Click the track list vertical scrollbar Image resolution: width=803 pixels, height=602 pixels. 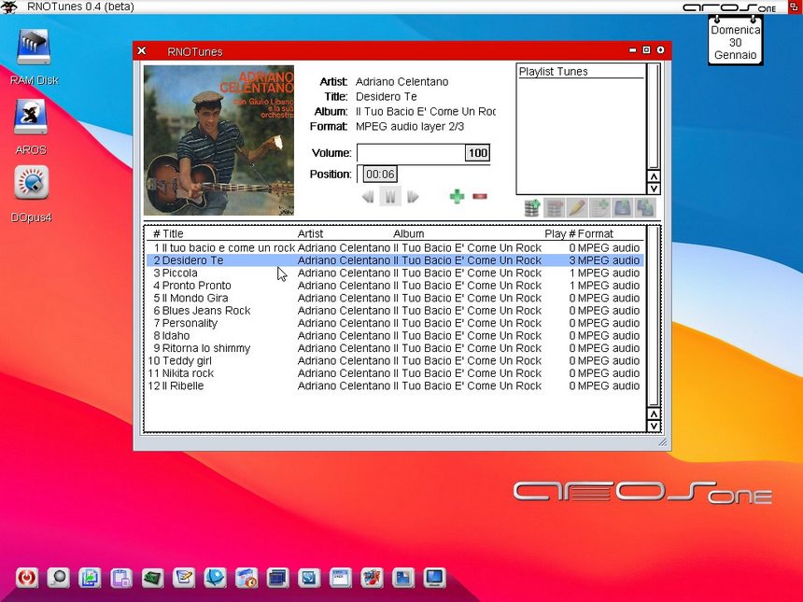[654, 316]
